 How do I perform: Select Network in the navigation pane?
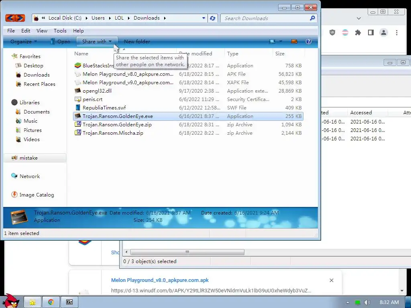point(30,176)
